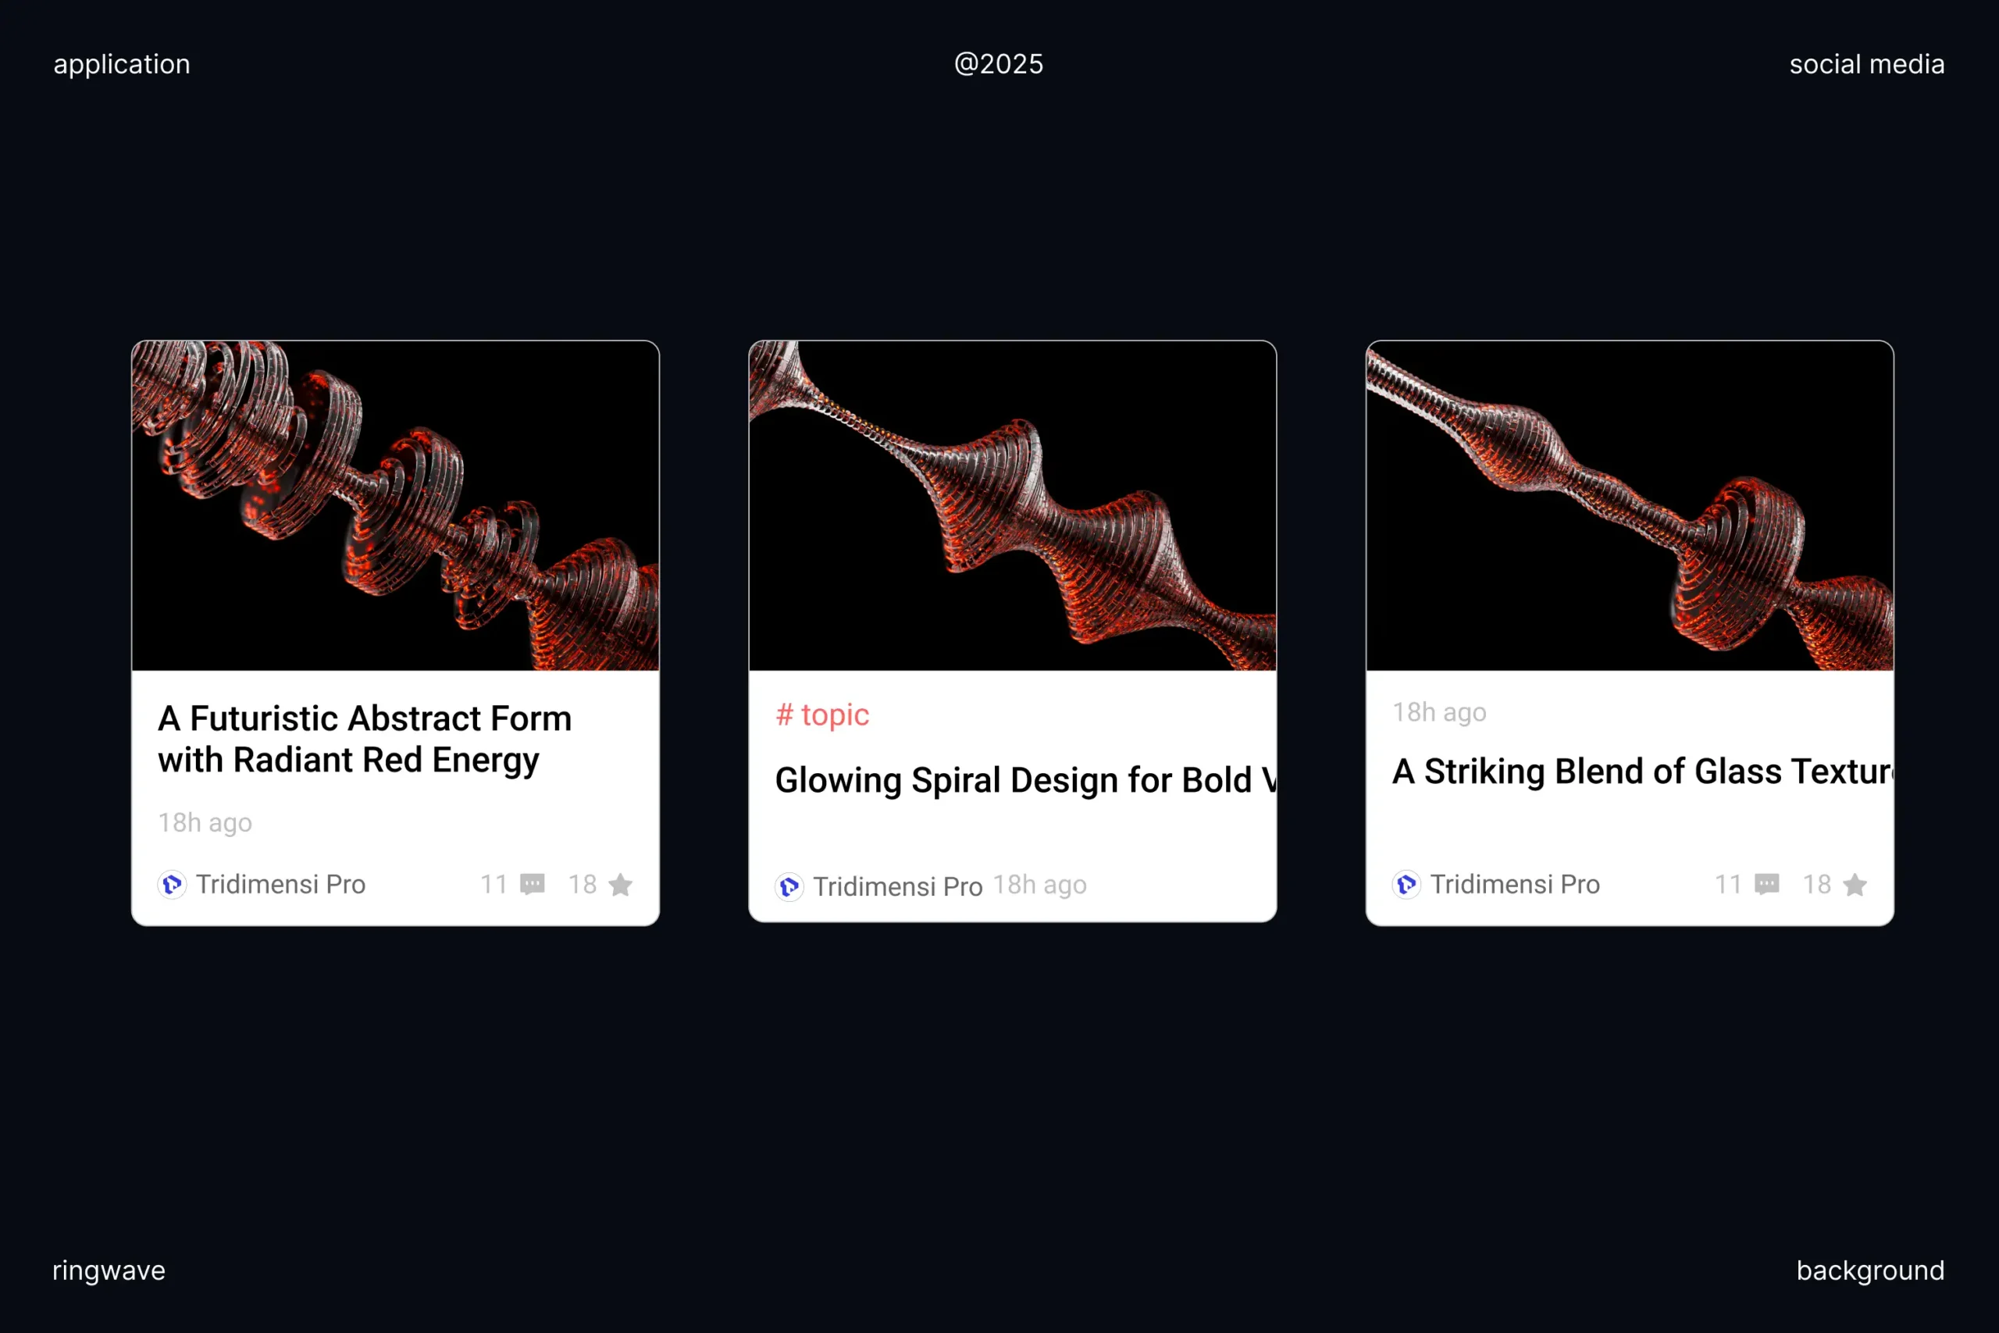Click star icon on third card

[1855, 885]
